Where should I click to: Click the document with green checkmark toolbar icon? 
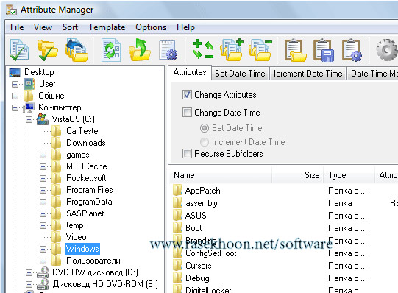coord(19,49)
